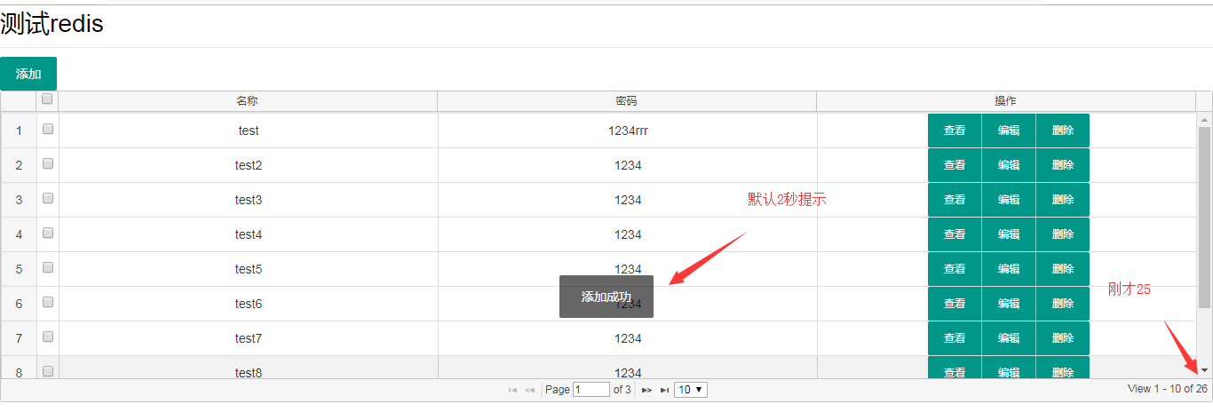The width and height of the screenshot is (1213, 420).
Task: Click the table scrollbar up arrow
Action: (x=1205, y=120)
